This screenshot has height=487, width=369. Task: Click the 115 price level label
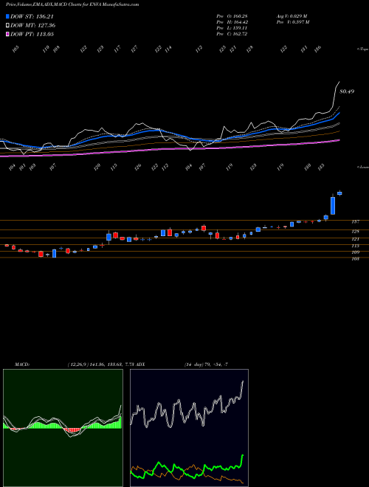coord(355,246)
